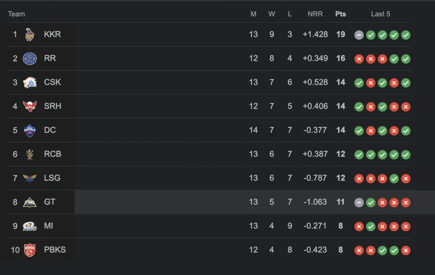The height and width of the screenshot is (275, 435).
Task: Click RCB's last green win indicator
Action: tap(406, 155)
